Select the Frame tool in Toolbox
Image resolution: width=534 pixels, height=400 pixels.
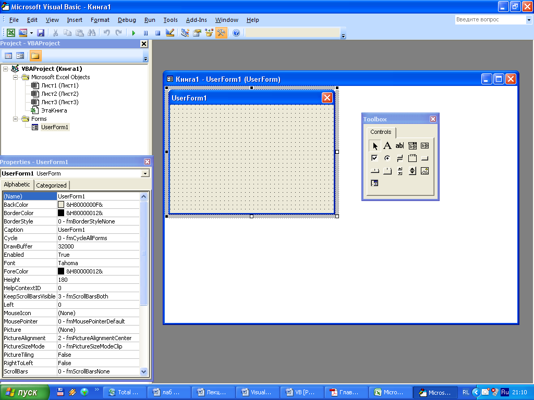click(x=412, y=158)
